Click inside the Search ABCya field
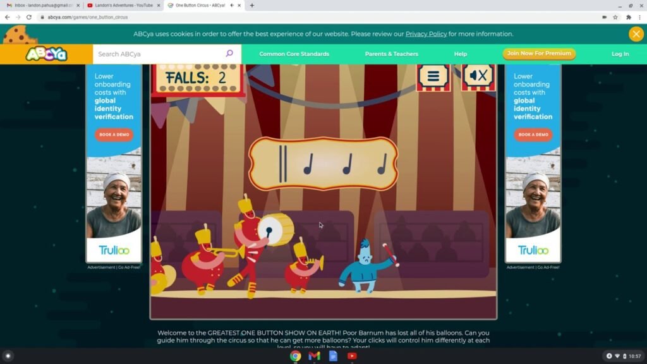 pyautogui.click(x=158, y=54)
